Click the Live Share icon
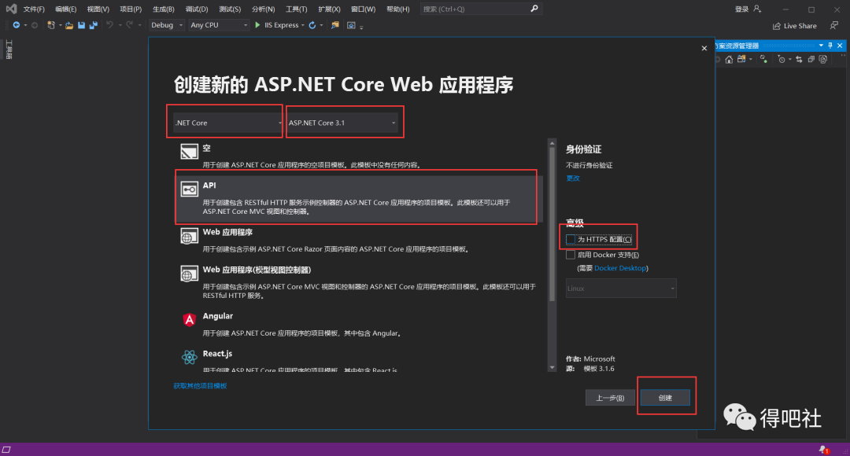The height and width of the screenshot is (456, 850). [x=777, y=25]
